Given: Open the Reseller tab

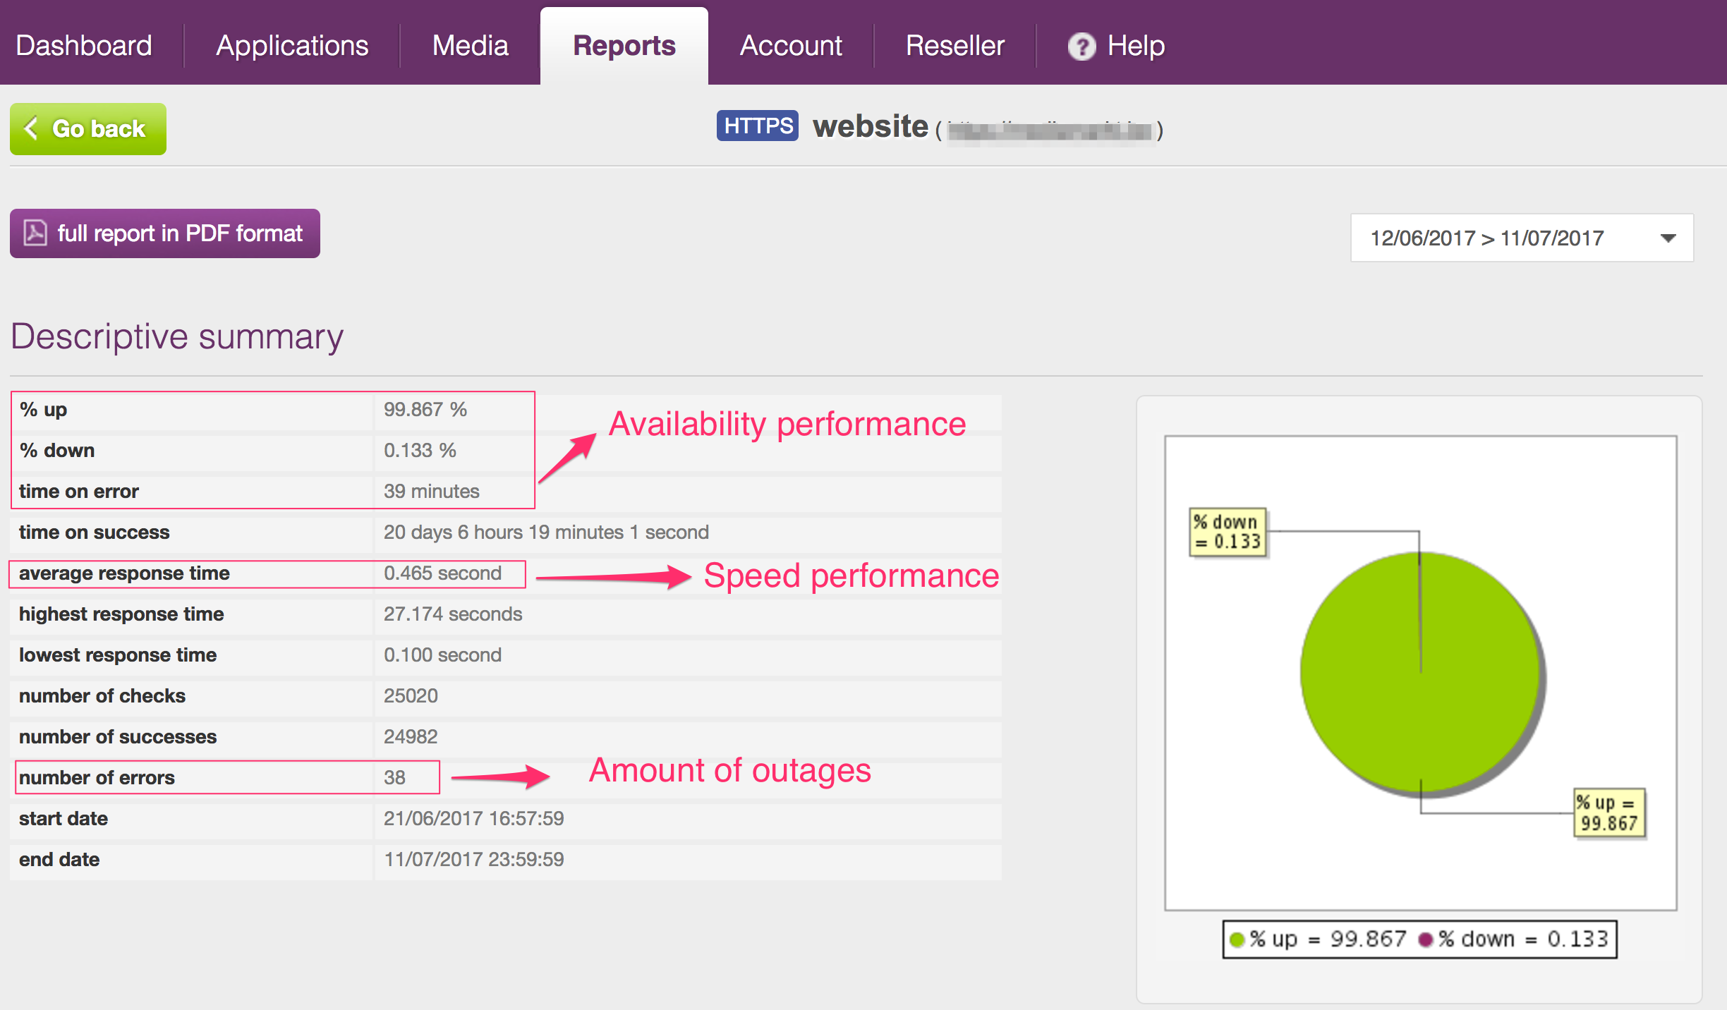Looking at the screenshot, I should pos(955,46).
